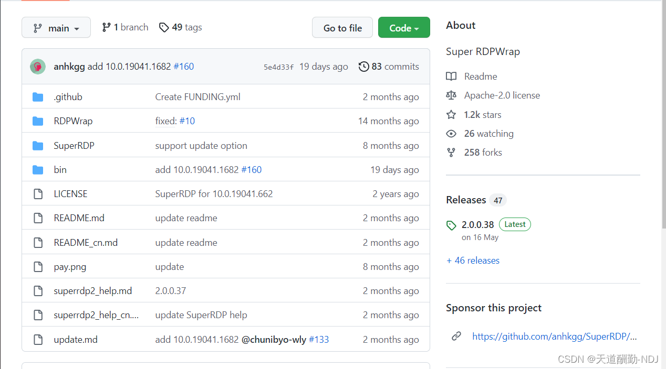Image resolution: width=666 pixels, height=369 pixels.
Task: Open the pay.png file
Action: [x=70, y=267]
